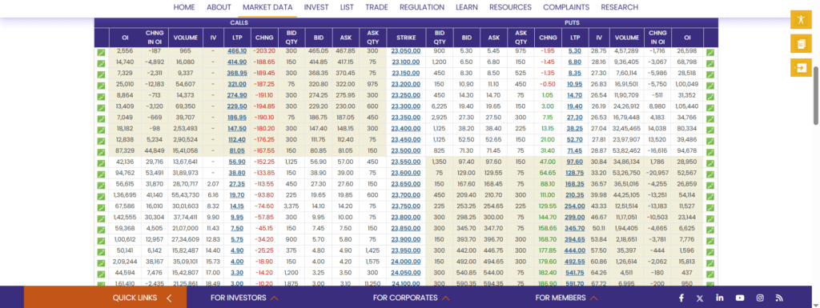Click puts LTP link 97.60
The height and width of the screenshot is (308, 820).
click(x=574, y=162)
